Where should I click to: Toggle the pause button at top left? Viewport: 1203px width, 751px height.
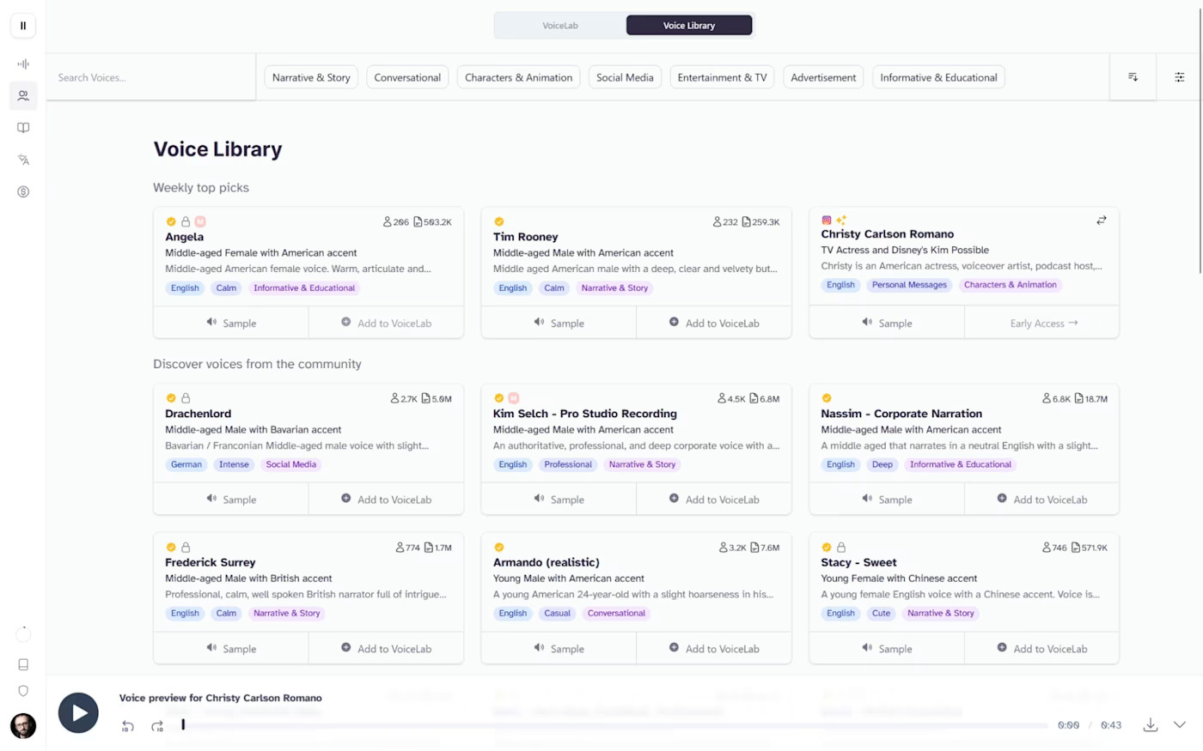(23, 26)
